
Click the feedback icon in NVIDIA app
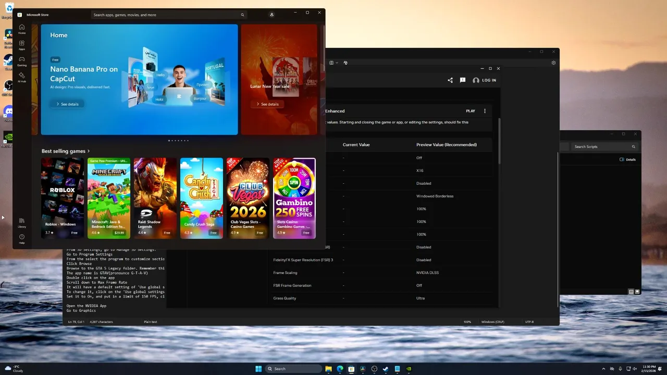point(462,80)
